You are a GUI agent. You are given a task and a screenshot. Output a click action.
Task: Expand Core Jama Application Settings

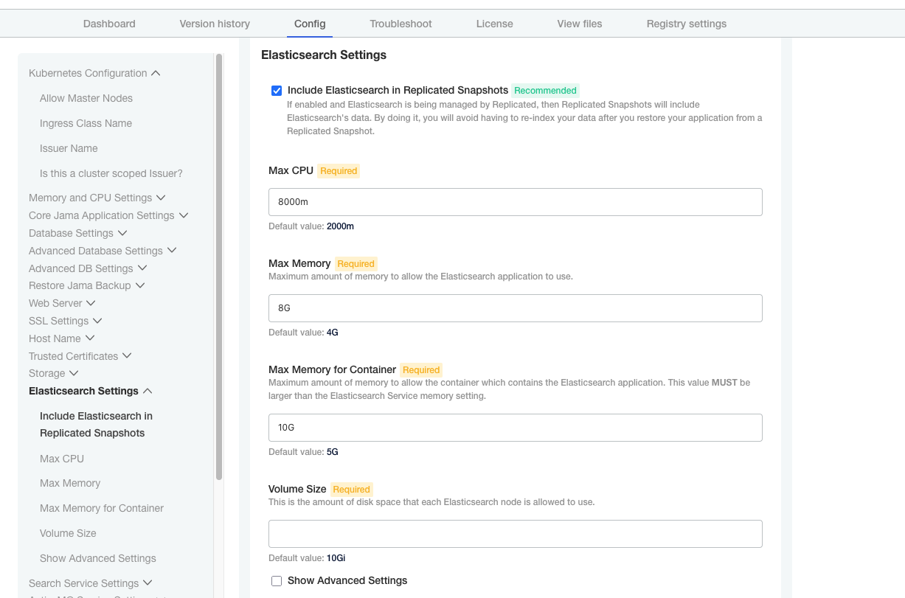point(108,215)
